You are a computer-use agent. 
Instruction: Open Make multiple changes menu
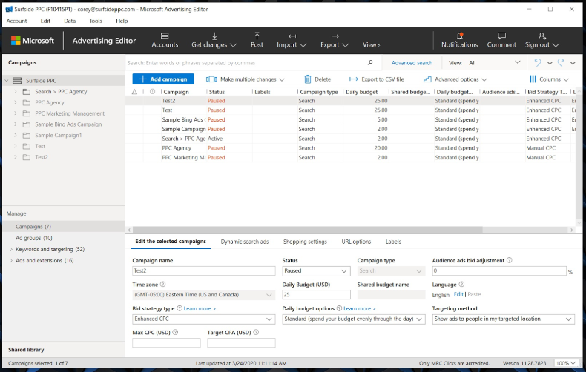(246, 79)
